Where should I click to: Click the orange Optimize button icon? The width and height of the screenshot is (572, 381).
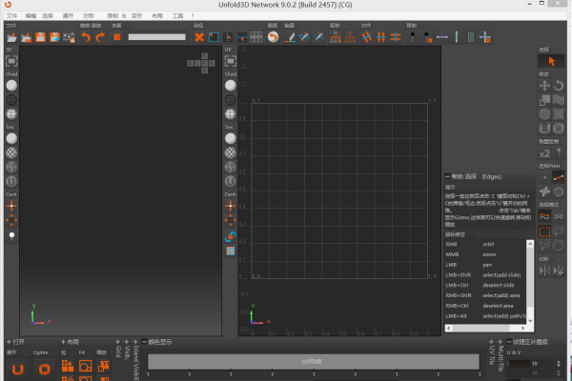(x=44, y=369)
